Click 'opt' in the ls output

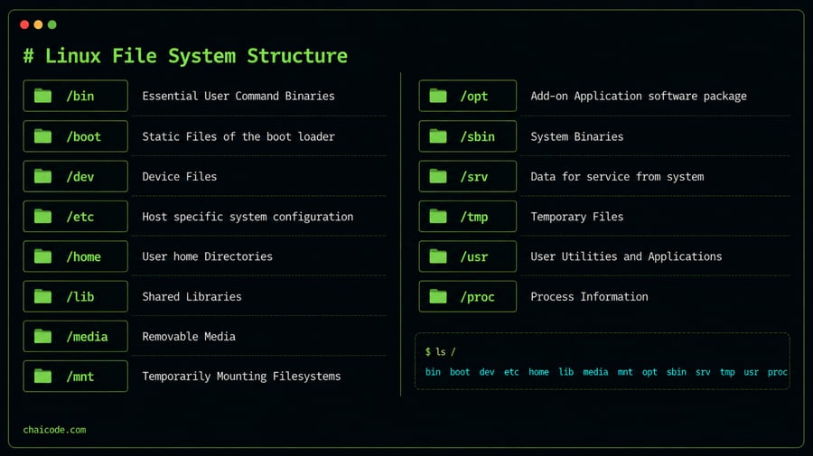point(649,372)
